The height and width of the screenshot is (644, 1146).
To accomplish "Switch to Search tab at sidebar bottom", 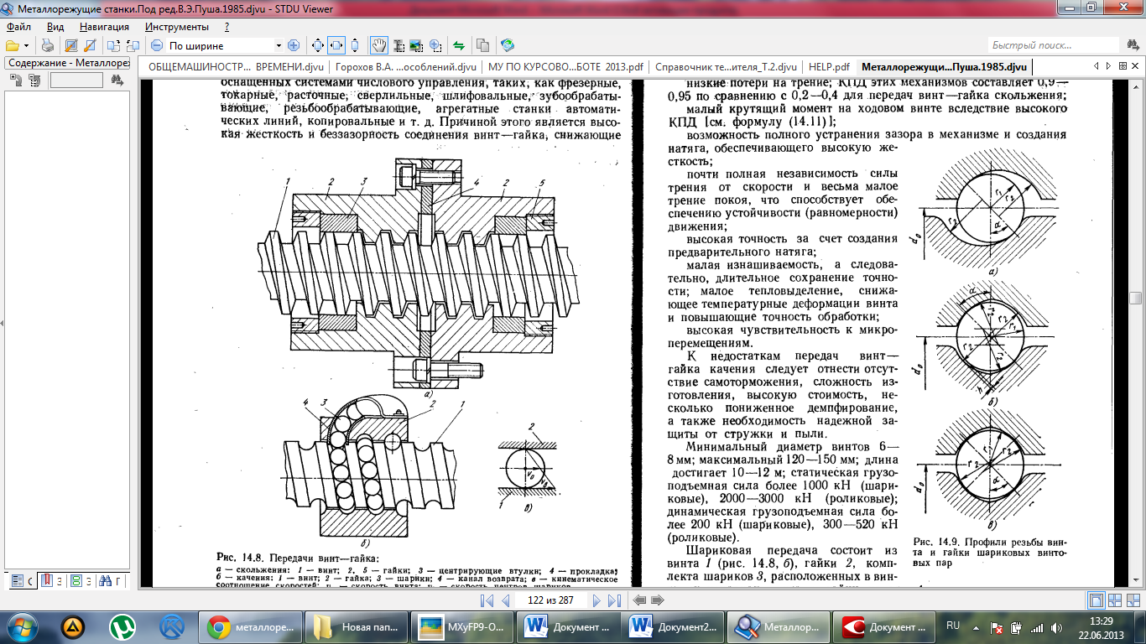I will click(109, 579).
